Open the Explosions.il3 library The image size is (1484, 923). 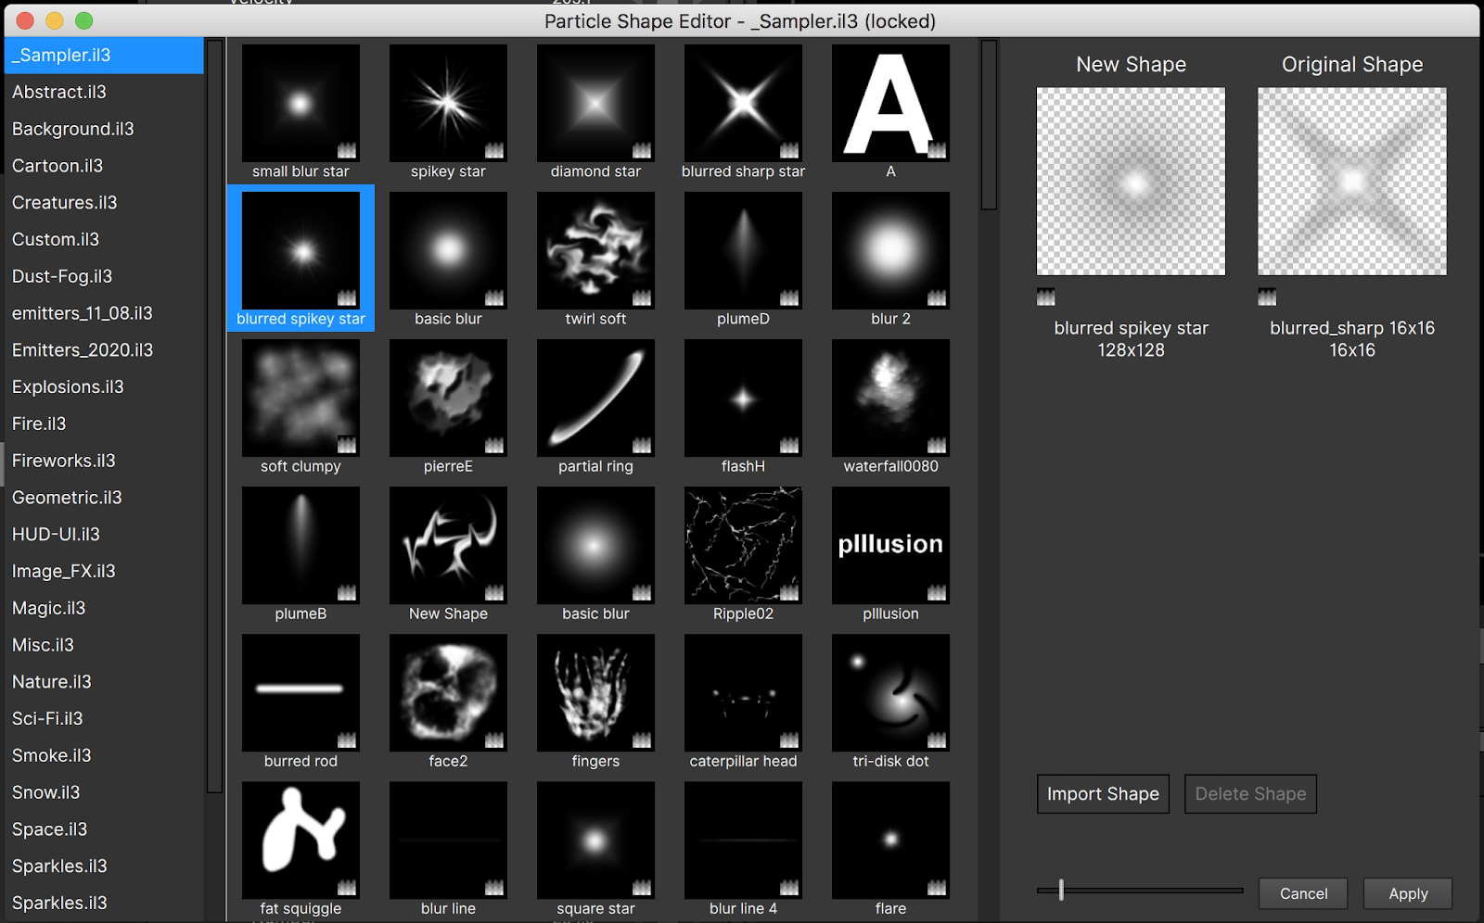pyautogui.click(x=68, y=386)
